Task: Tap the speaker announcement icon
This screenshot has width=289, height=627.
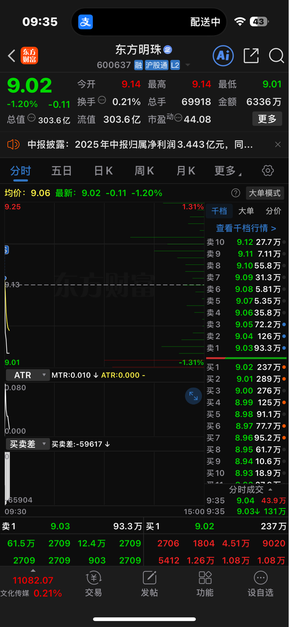Action: (14, 144)
